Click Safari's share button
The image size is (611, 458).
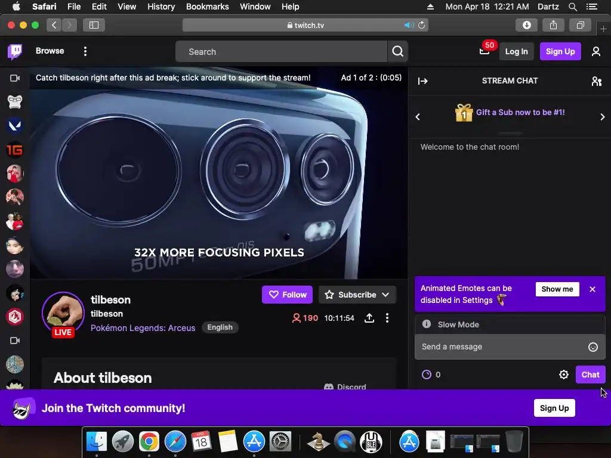(x=553, y=25)
